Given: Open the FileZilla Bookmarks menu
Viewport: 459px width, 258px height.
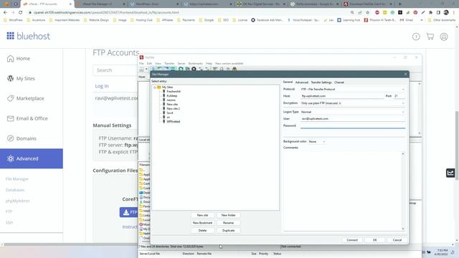Looking at the screenshot, I should 195,63.
